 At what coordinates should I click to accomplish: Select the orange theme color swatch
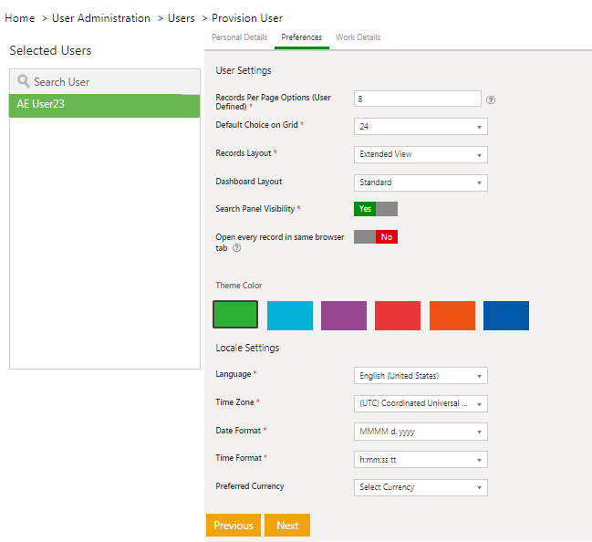pyautogui.click(x=452, y=316)
